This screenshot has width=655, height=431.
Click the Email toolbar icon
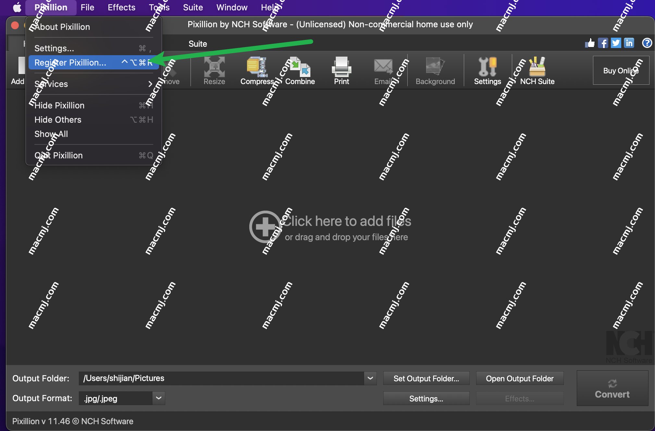[383, 71]
